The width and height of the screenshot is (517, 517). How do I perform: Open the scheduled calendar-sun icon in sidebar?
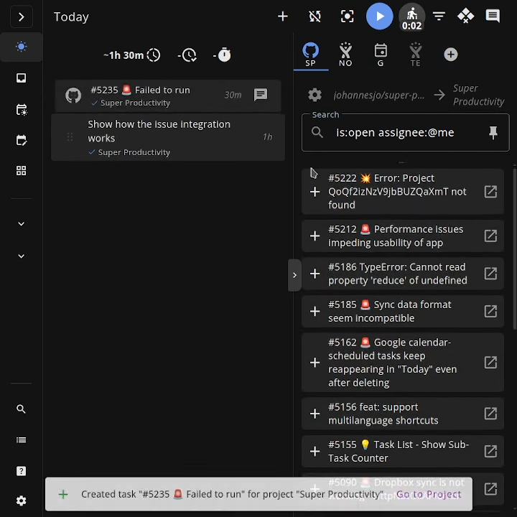point(21,109)
